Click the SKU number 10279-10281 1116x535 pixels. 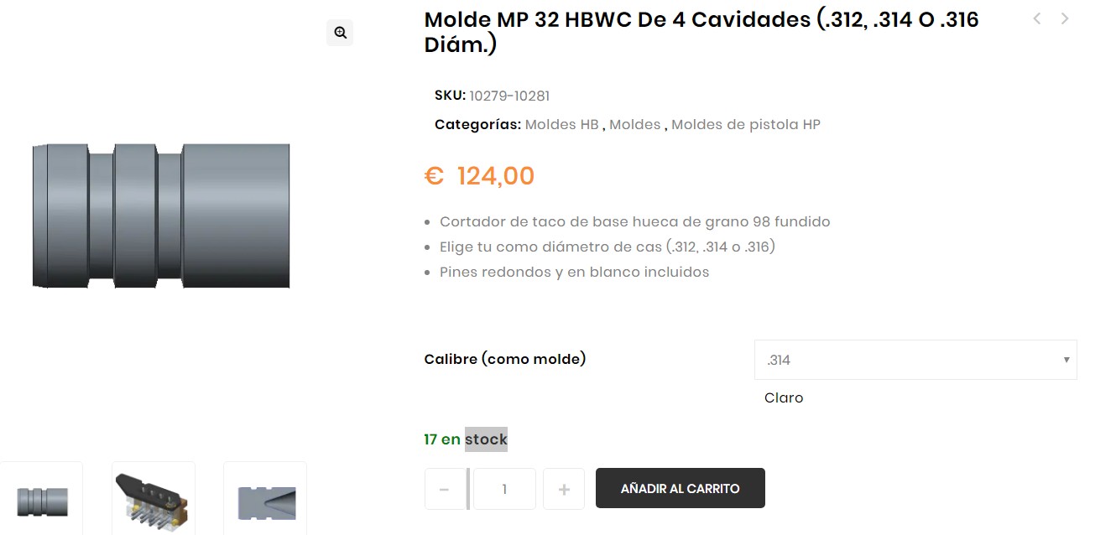[509, 96]
